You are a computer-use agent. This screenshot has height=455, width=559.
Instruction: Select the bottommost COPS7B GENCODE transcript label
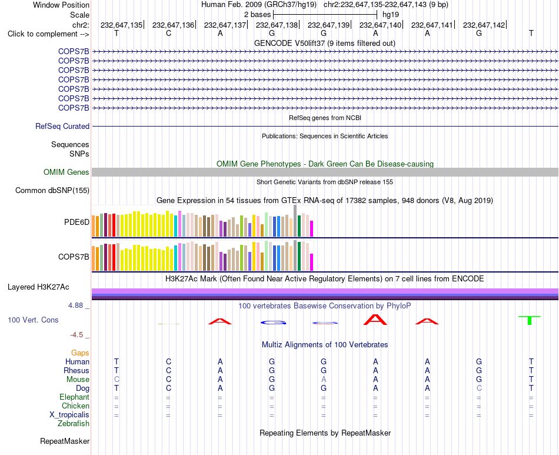[x=74, y=108]
